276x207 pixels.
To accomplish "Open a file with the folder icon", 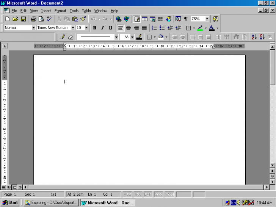I will [x=16, y=19].
